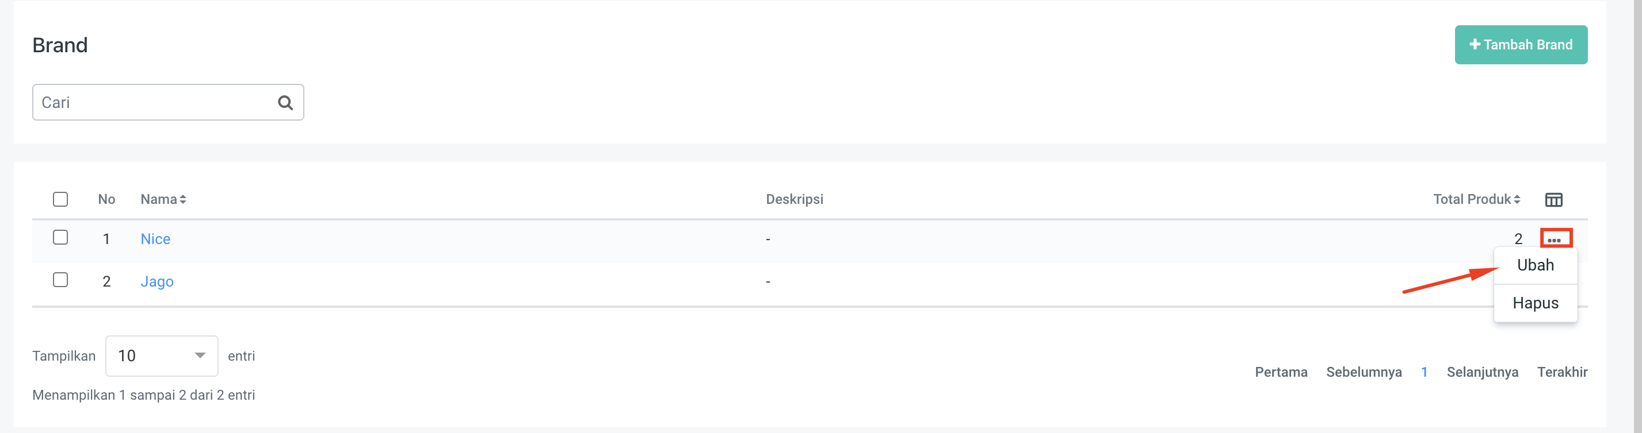Go to the Sebelumnya page

pyautogui.click(x=1364, y=372)
